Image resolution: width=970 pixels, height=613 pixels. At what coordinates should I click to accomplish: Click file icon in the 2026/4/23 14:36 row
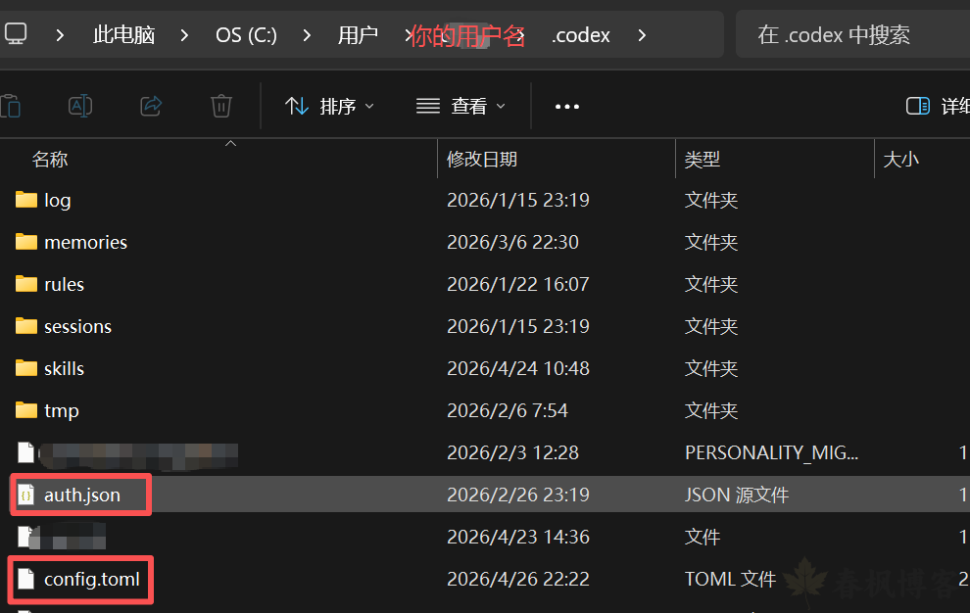pyautogui.click(x=24, y=537)
